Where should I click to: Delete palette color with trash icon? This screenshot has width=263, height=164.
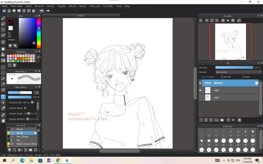(x=14, y=65)
